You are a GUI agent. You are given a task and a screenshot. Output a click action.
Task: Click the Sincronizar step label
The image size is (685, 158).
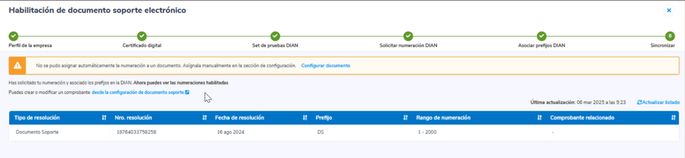(x=663, y=46)
